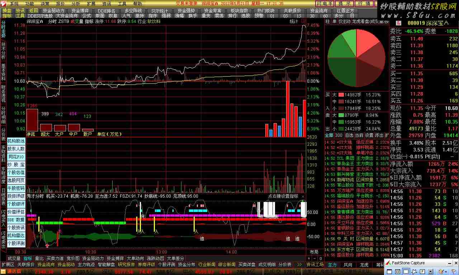The height and width of the screenshot is (275, 459).
Task: Click the 买一 price 11.35
Action: (x=417, y=73)
